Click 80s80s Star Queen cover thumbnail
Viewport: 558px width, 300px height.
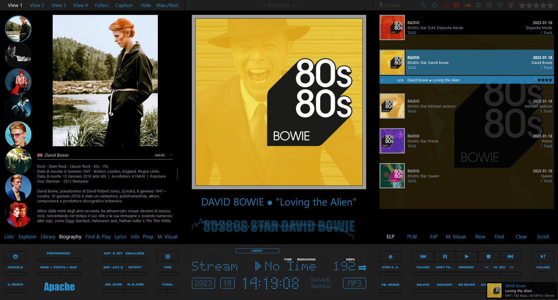click(392, 176)
